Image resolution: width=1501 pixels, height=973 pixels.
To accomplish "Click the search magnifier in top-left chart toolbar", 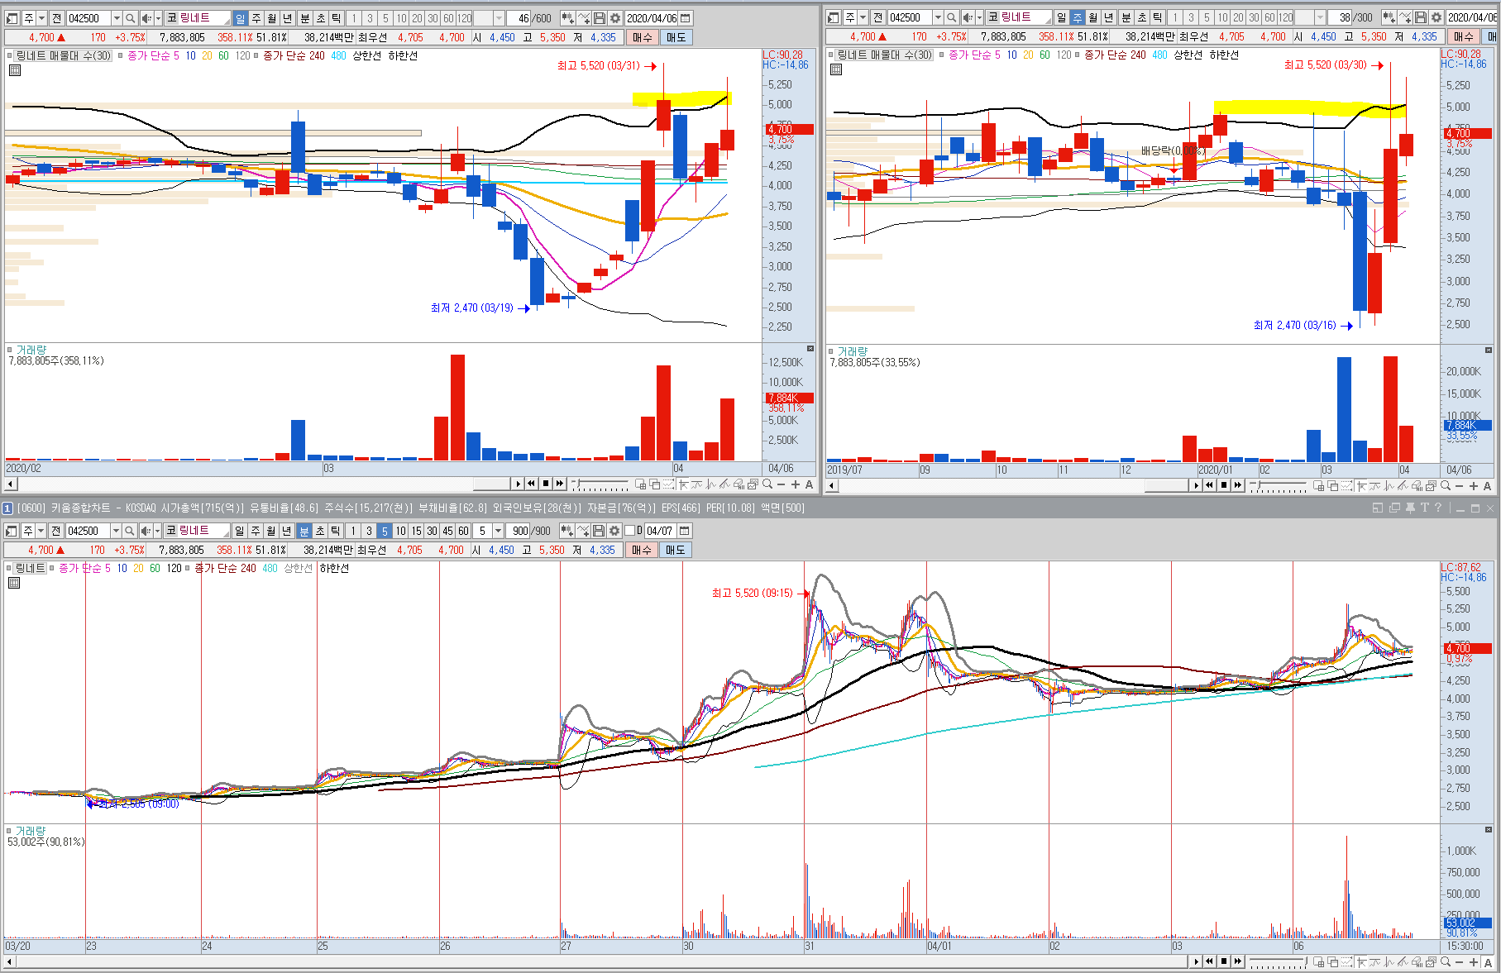I will [130, 18].
